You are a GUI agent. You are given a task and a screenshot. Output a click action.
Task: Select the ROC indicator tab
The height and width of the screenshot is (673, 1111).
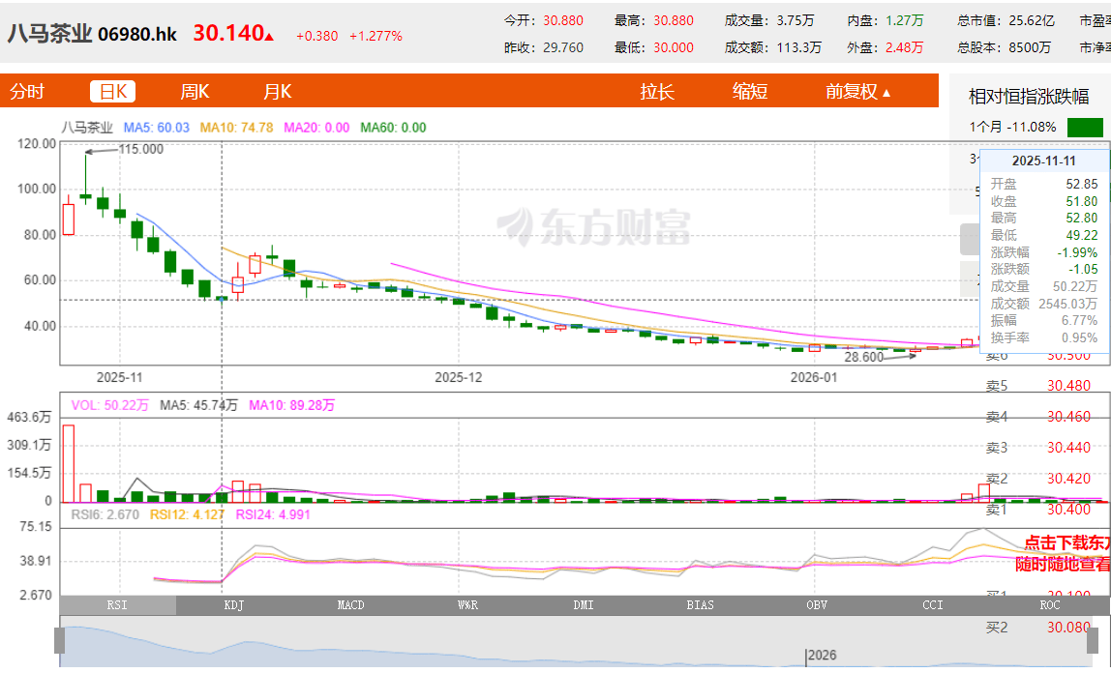1050,605
